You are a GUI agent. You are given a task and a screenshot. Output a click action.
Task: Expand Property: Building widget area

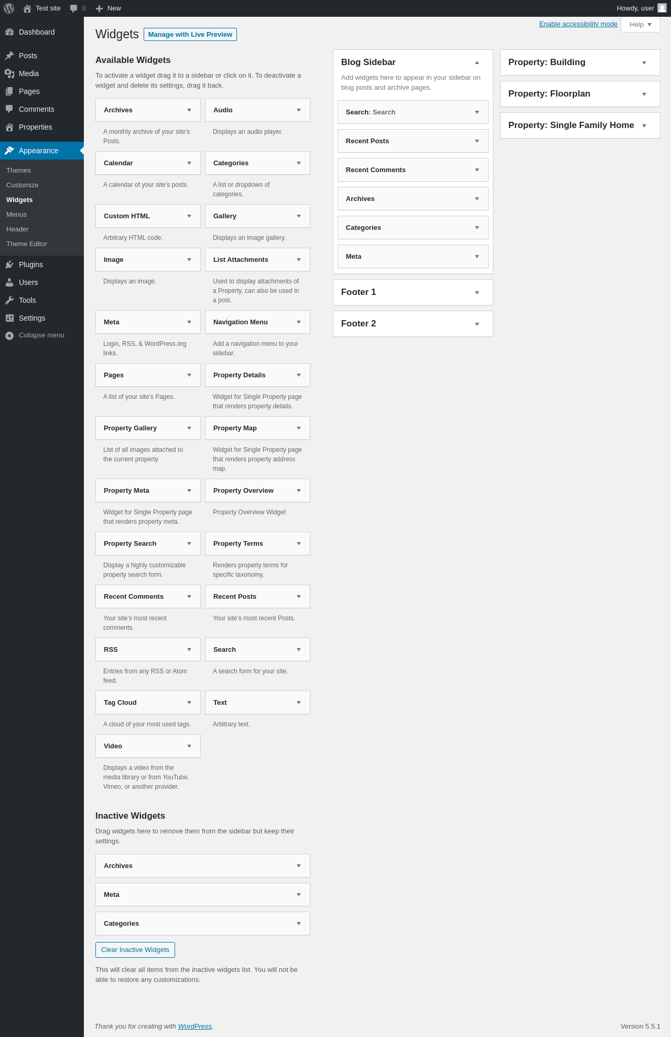(644, 63)
